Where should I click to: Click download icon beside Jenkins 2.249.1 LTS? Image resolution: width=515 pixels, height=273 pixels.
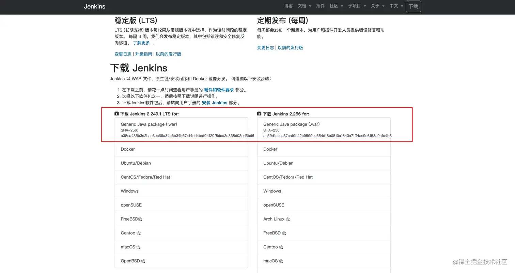(x=117, y=114)
